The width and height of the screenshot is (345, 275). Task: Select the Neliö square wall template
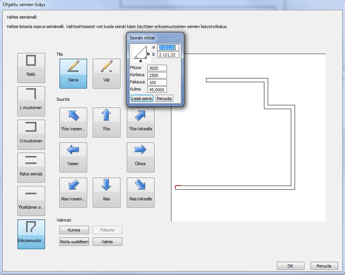tap(31, 68)
